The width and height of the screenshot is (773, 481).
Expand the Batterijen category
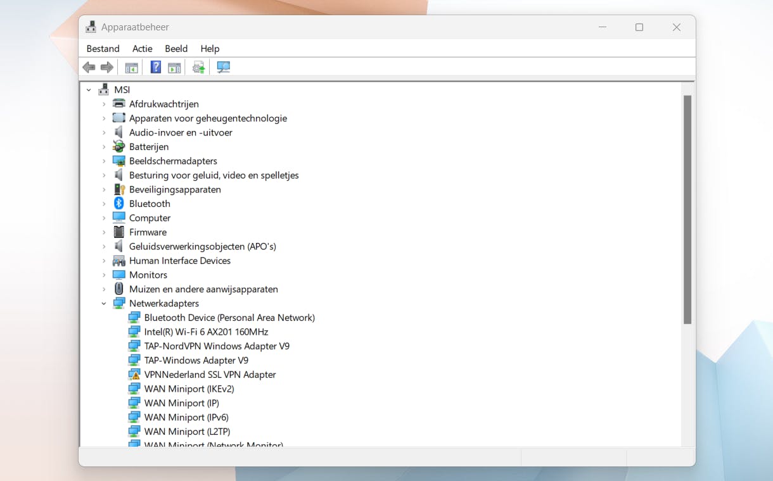point(104,147)
